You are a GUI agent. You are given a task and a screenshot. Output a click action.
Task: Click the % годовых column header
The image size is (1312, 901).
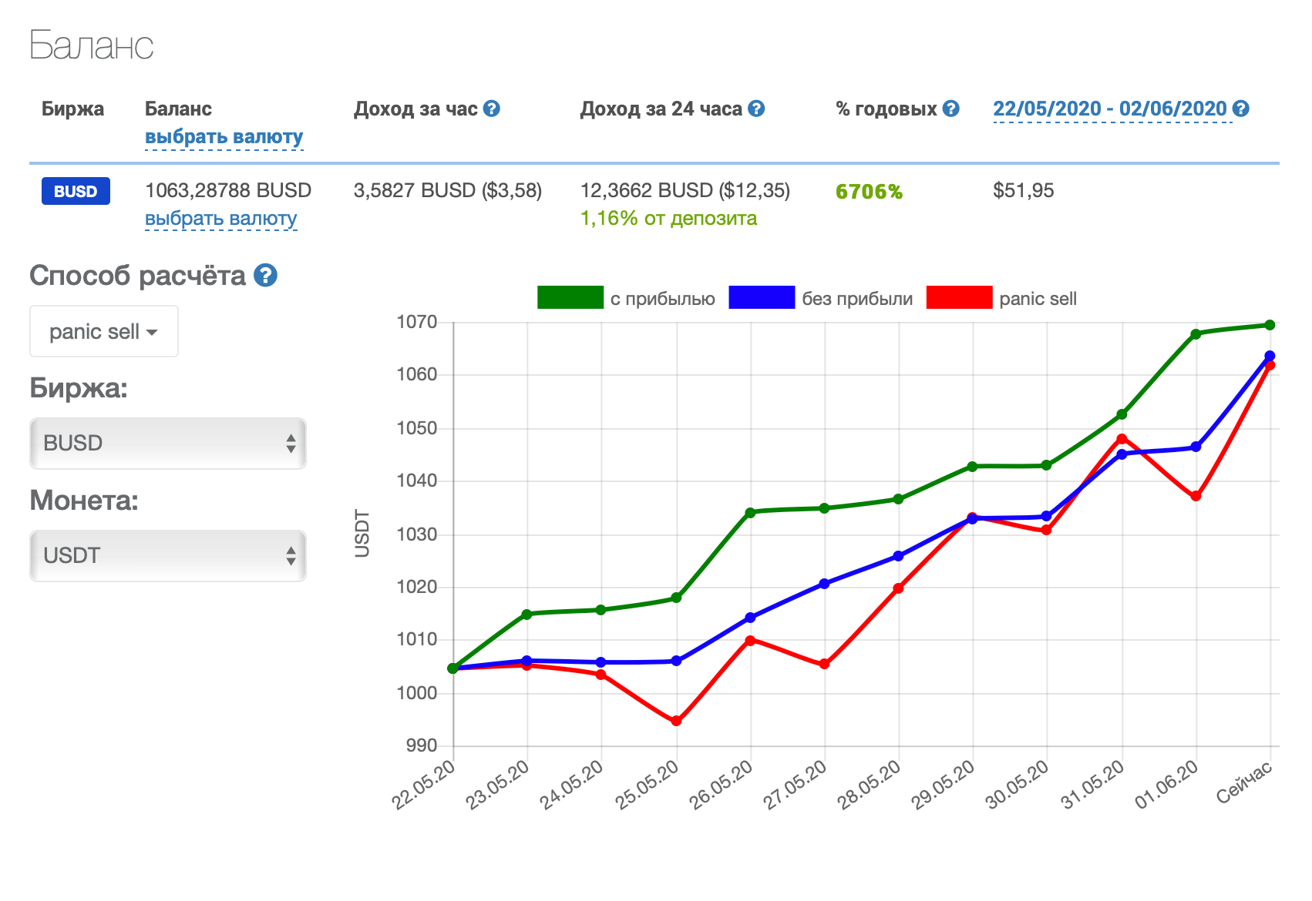click(x=886, y=109)
